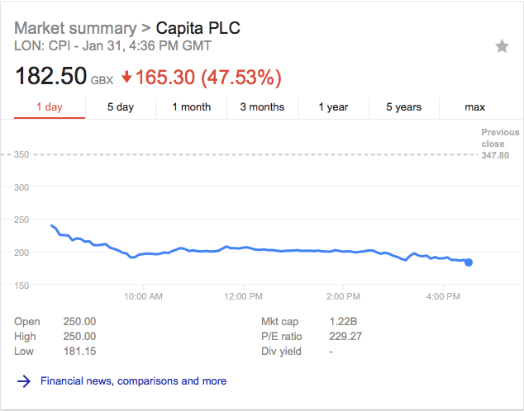Click the 10:00 AM time axis label
The image size is (524, 411).
tap(142, 295)
